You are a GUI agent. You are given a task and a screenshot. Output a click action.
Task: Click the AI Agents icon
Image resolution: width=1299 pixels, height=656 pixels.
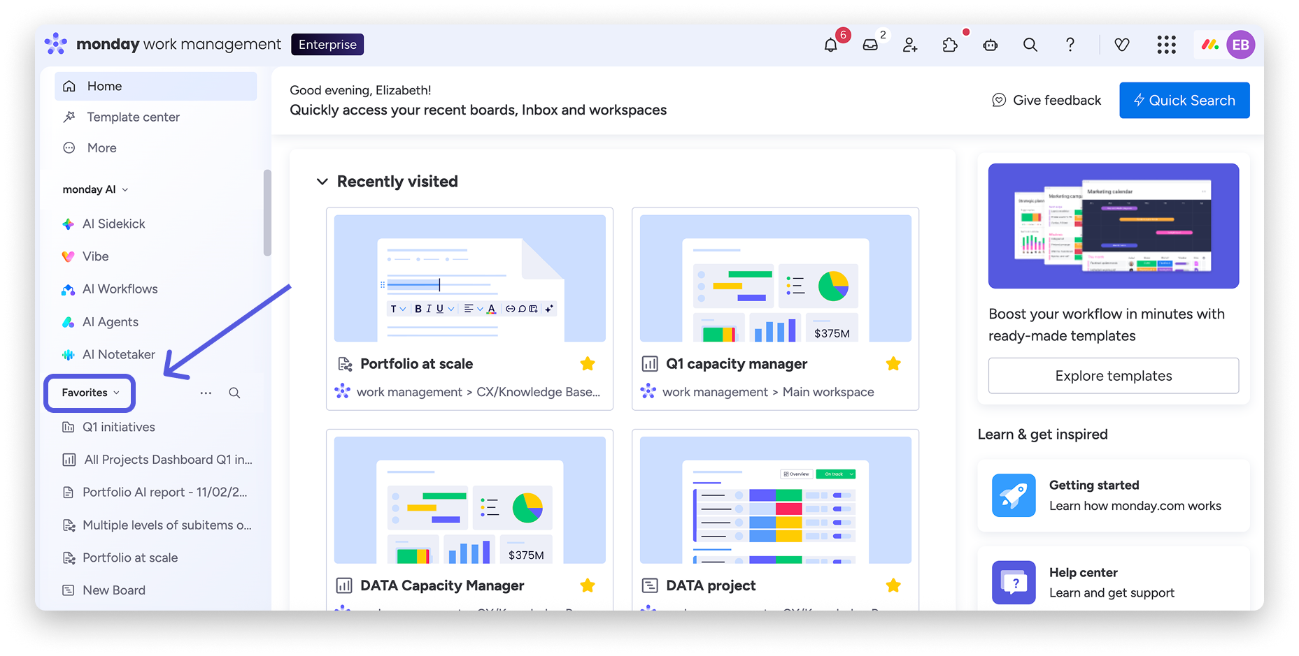click(68, 322)
